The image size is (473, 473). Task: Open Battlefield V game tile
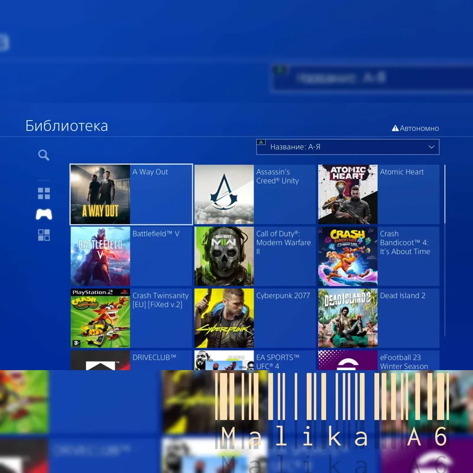click(x=131, y=256)
